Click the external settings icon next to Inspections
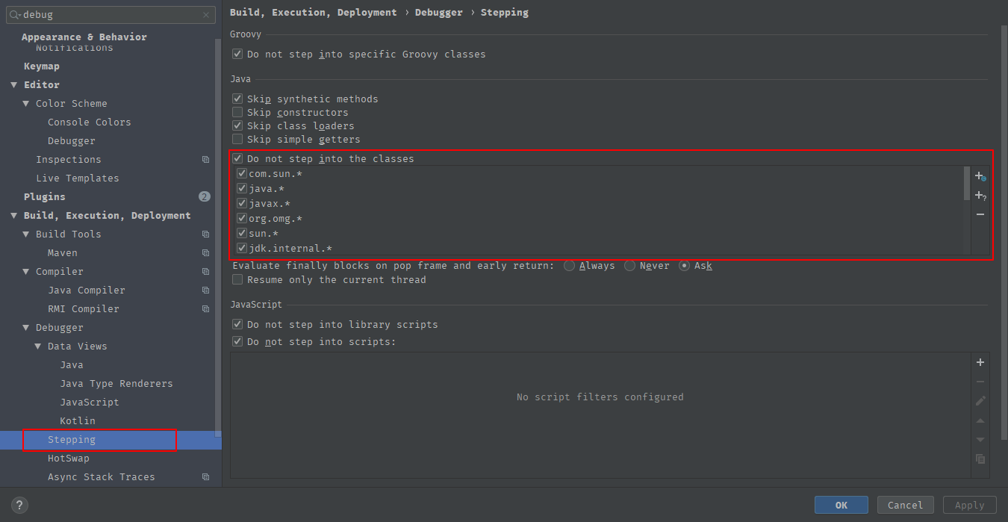The image size is (1008, 522). [205, 159]
